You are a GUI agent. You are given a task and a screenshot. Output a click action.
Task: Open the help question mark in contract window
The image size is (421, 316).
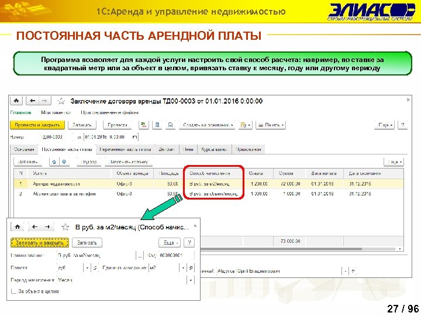402,125
